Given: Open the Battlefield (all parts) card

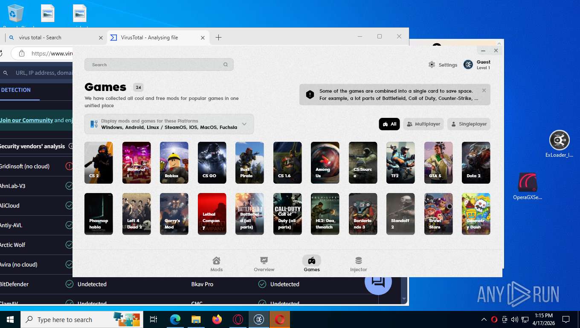Looking at the screenshot, I should [249, 214].
